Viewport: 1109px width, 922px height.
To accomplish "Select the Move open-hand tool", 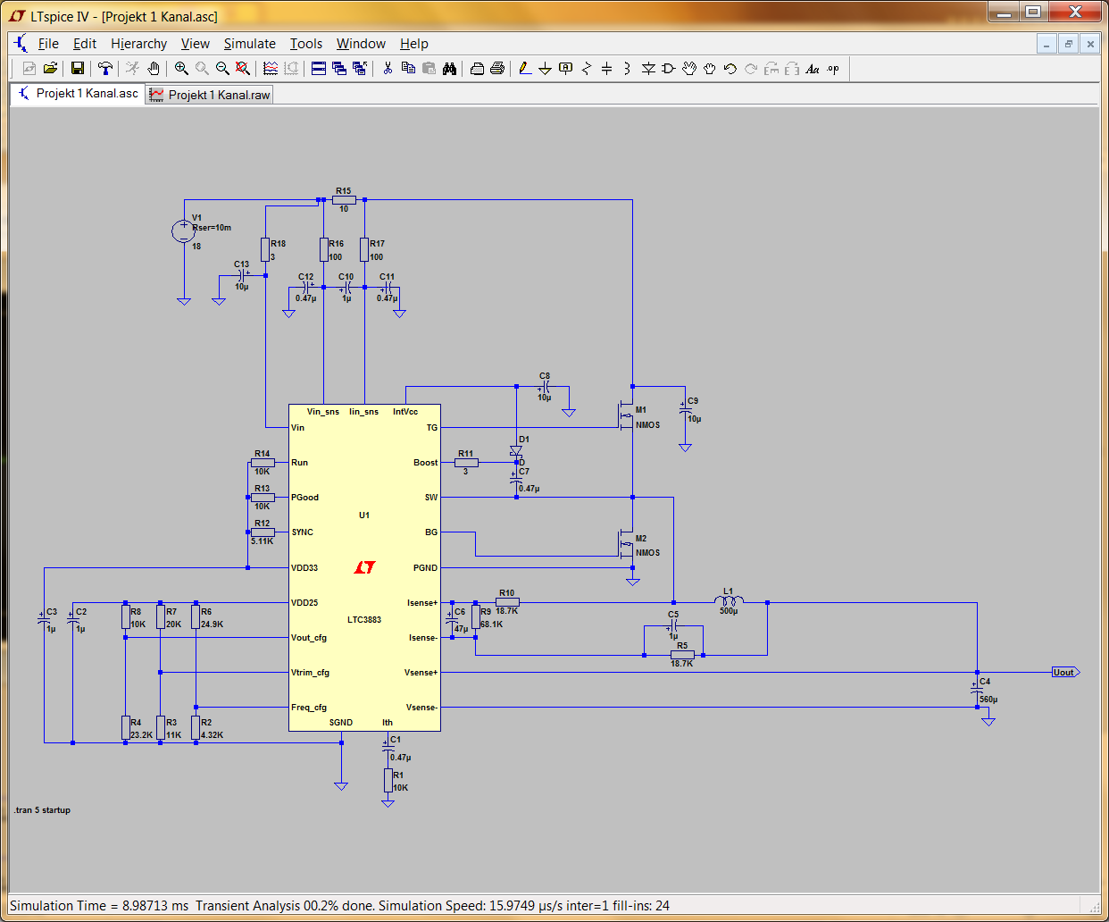I will pyautogui.click(x=689, y=69).
